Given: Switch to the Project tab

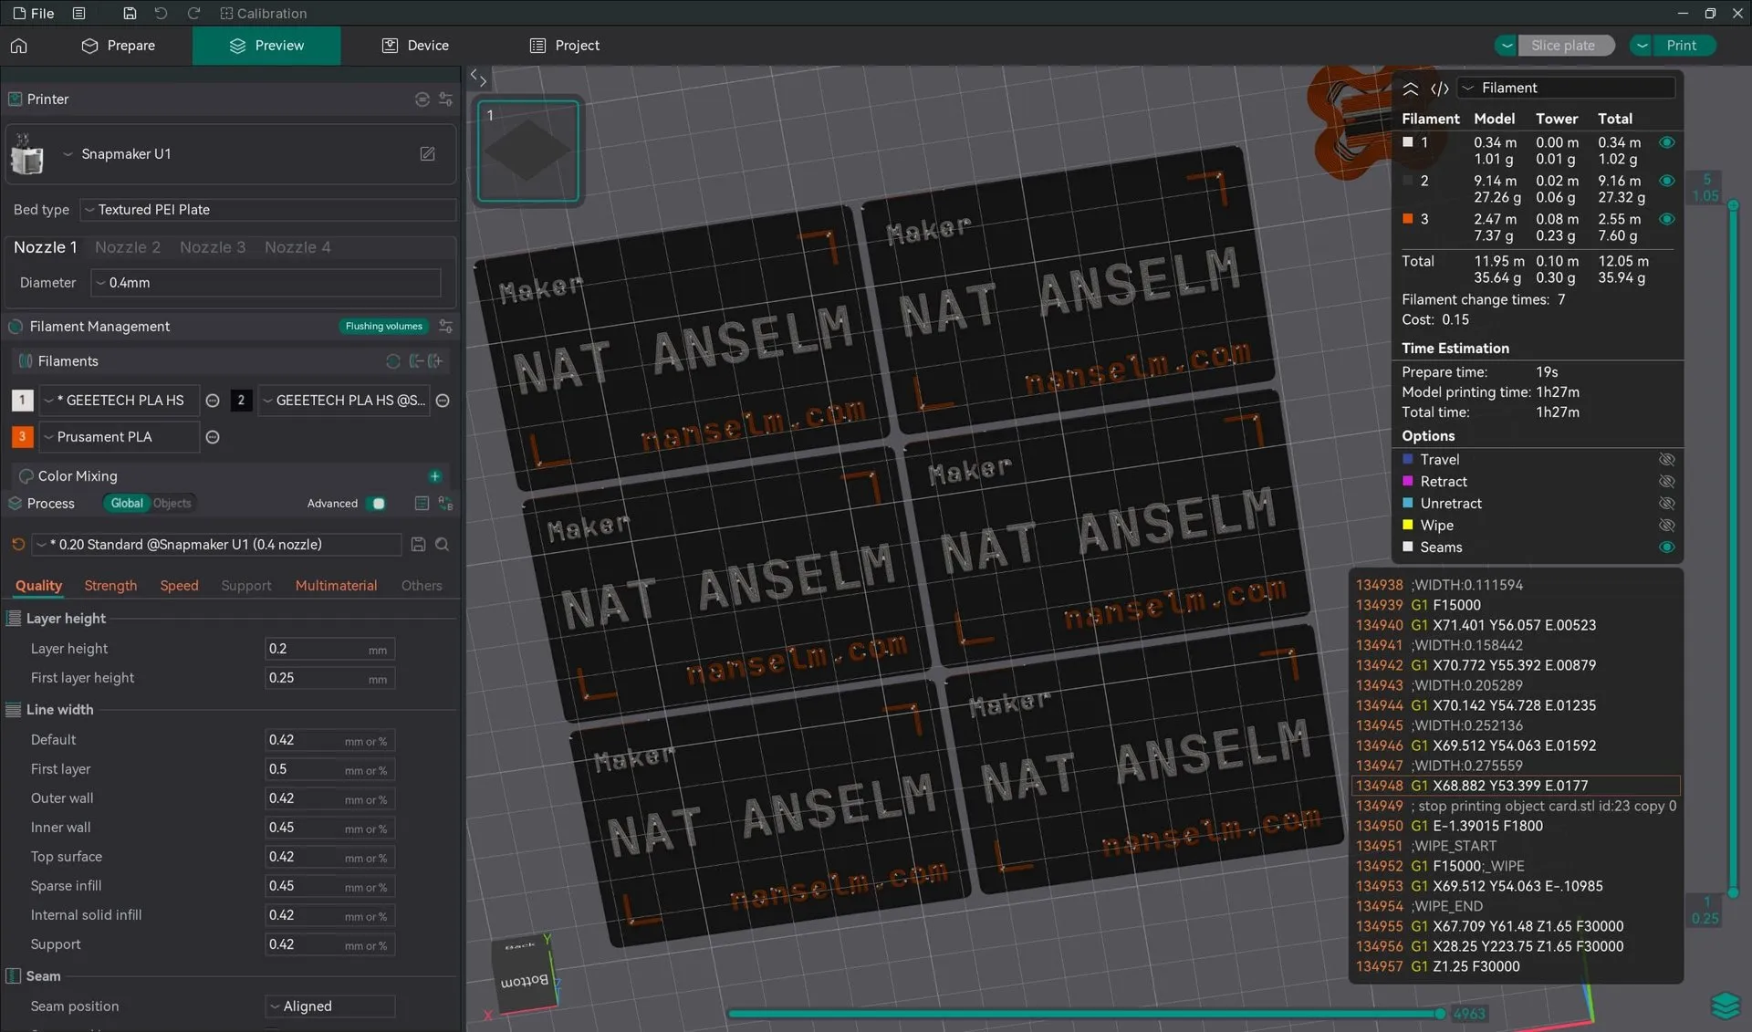Looking at the screenshot, I should point(565,46).
